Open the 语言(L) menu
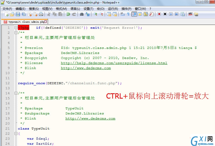 pos(75,9)
